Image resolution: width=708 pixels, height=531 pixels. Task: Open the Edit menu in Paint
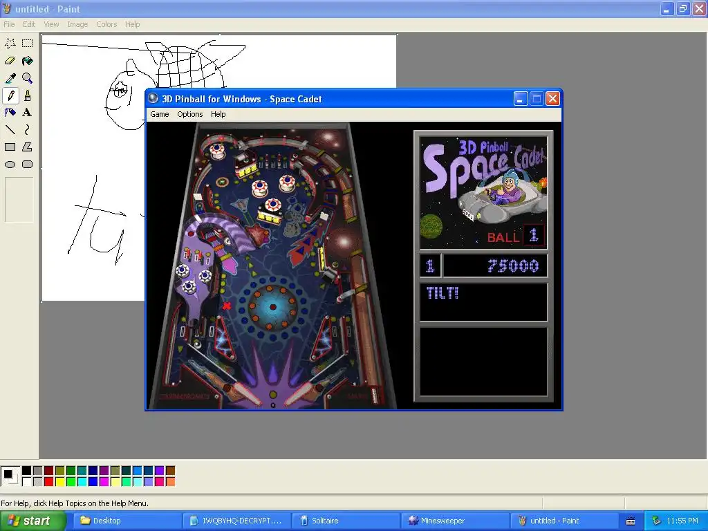[29, 24]
